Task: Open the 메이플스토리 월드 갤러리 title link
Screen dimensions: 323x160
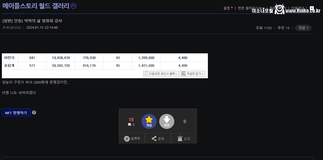Action: 36,6
